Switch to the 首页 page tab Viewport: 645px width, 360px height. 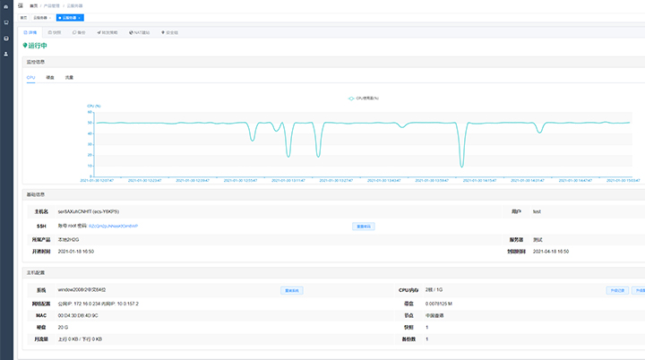24,17
